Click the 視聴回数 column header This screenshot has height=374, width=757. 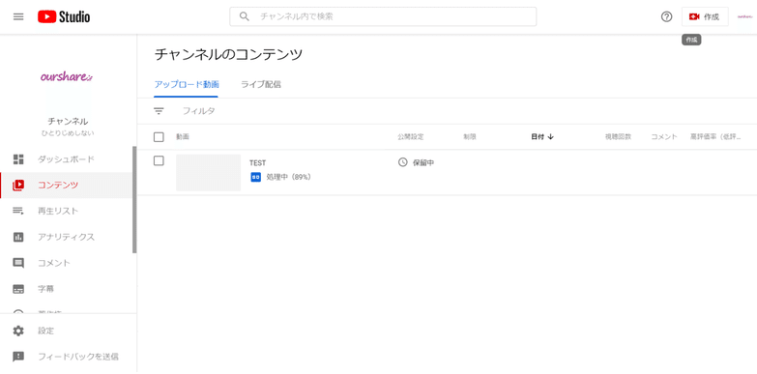[618, 137]
